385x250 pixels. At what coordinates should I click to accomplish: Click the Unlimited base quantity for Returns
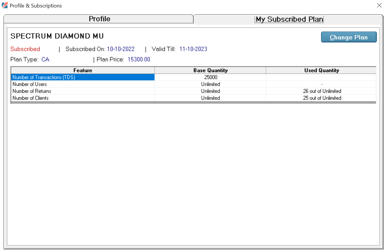pos(210,91)
